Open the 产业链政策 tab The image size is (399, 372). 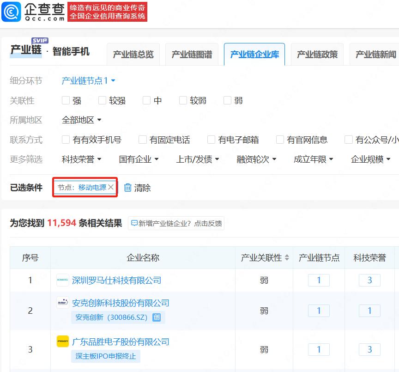click(x=317, y=55)
